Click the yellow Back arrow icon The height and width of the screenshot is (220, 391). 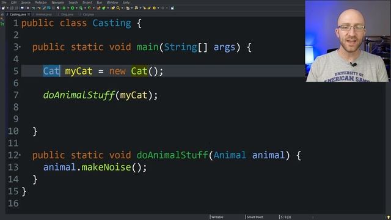tap(155, 8)
